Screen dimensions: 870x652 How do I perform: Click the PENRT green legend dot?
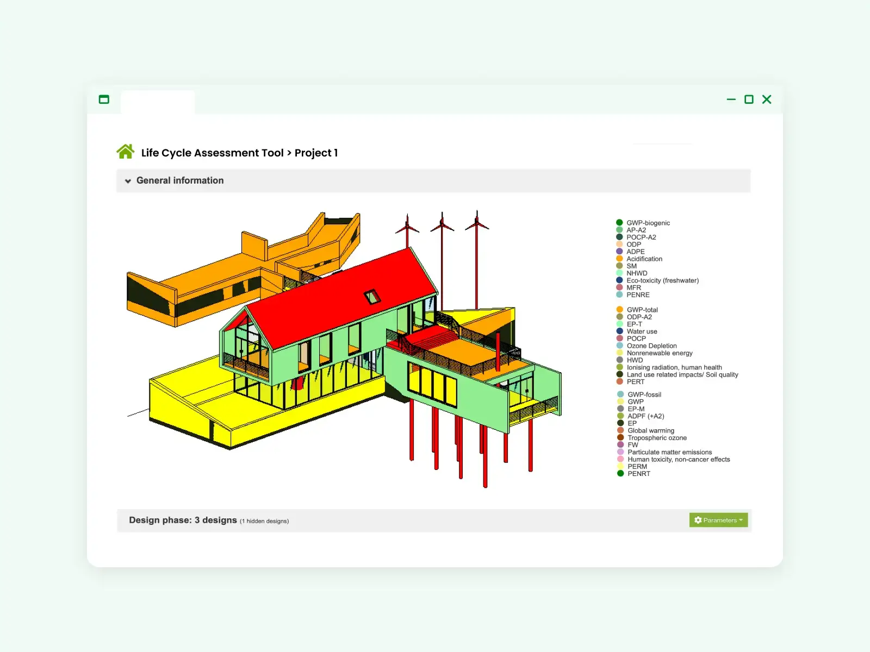point(620,473)
